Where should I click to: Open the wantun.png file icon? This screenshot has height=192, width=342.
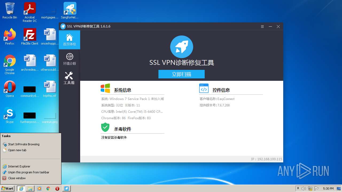click(x=50, y=117)
